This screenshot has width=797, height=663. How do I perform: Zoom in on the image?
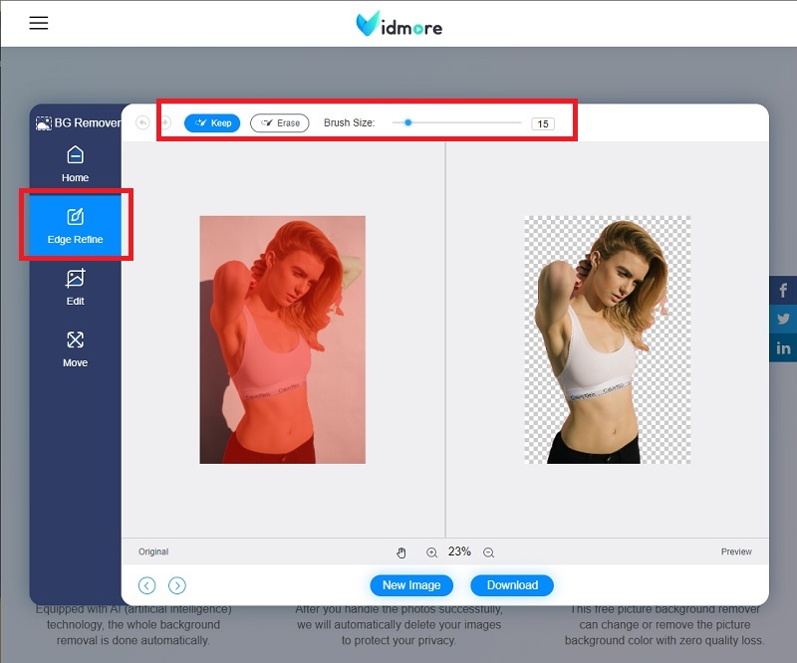click(432, 552)
